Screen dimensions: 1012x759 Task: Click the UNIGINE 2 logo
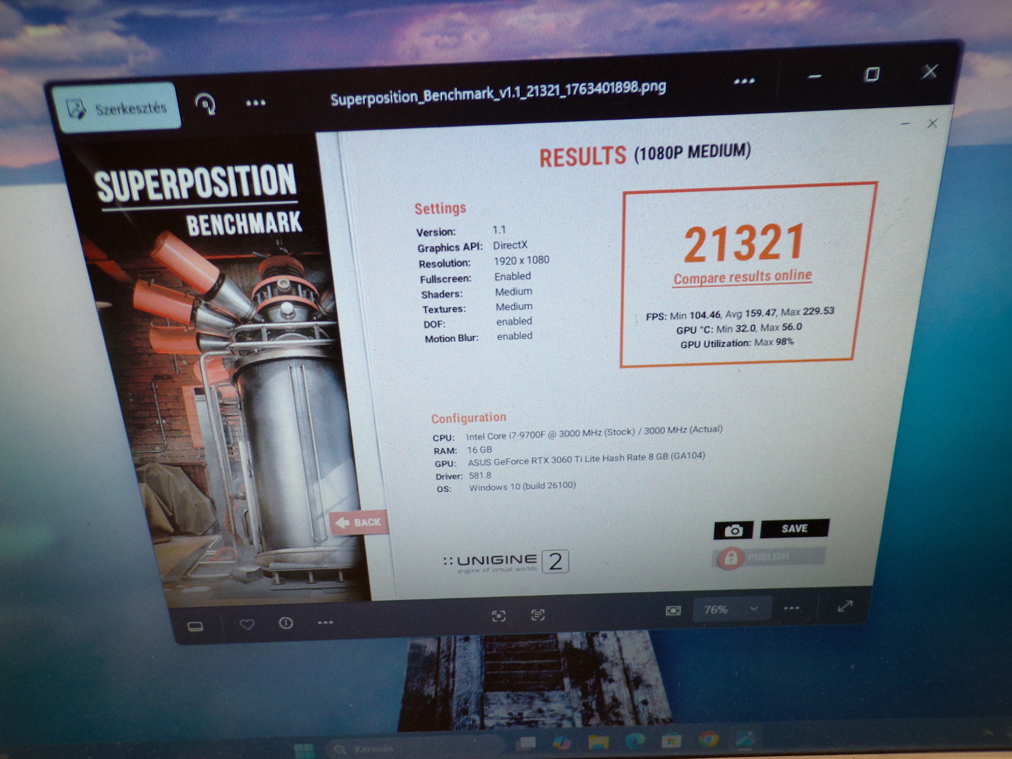click(505, 562)
